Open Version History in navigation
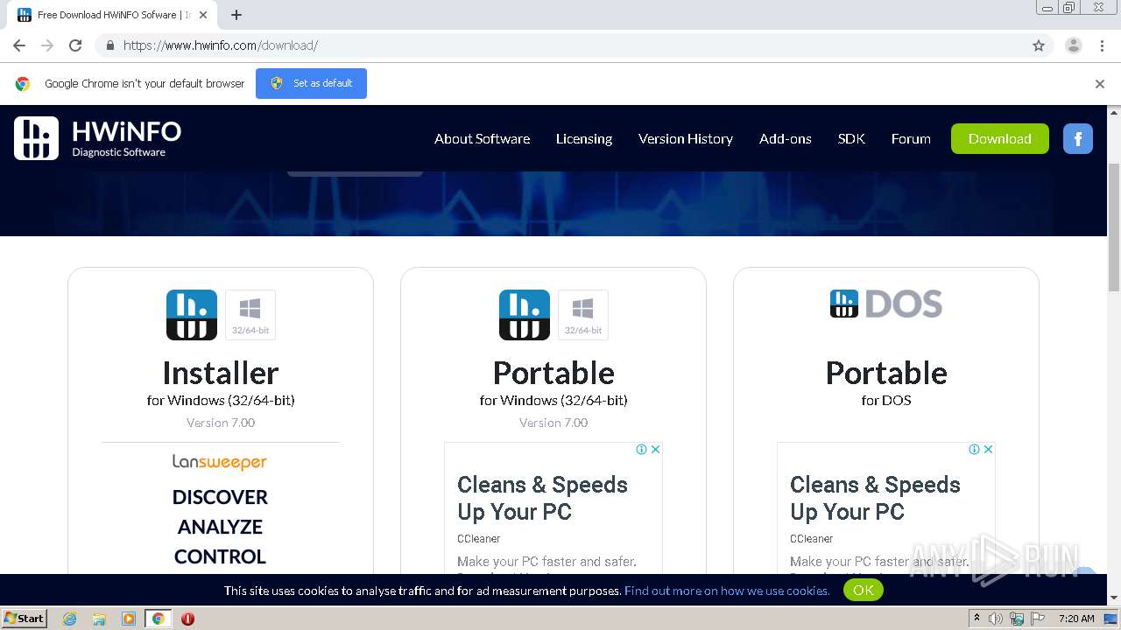This screenshot has height=630, width=1121. 686,138
